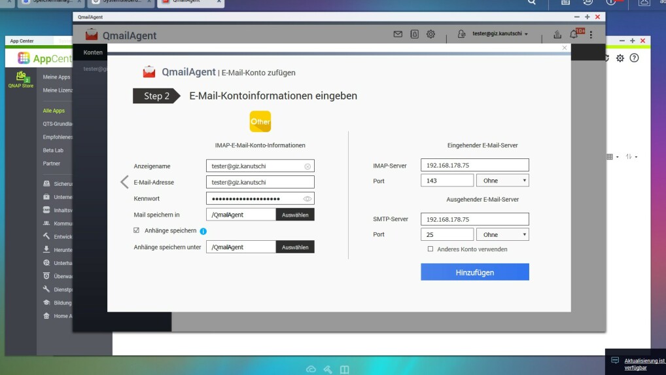The width and height of the screenshot is (666, 375).
Task: Open the Konten tab
Action: [93, 52]
